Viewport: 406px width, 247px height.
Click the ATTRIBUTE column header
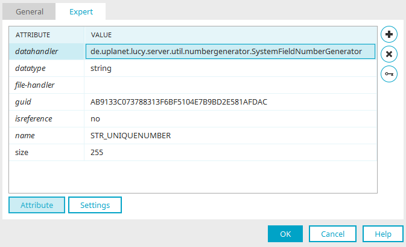[x=46, y=35]
